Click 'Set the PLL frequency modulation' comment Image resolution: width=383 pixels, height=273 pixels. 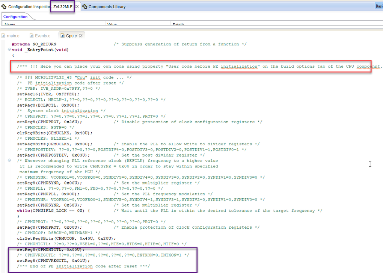coord(163,194)
